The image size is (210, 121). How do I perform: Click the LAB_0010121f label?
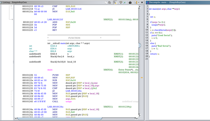coord(55,20)
